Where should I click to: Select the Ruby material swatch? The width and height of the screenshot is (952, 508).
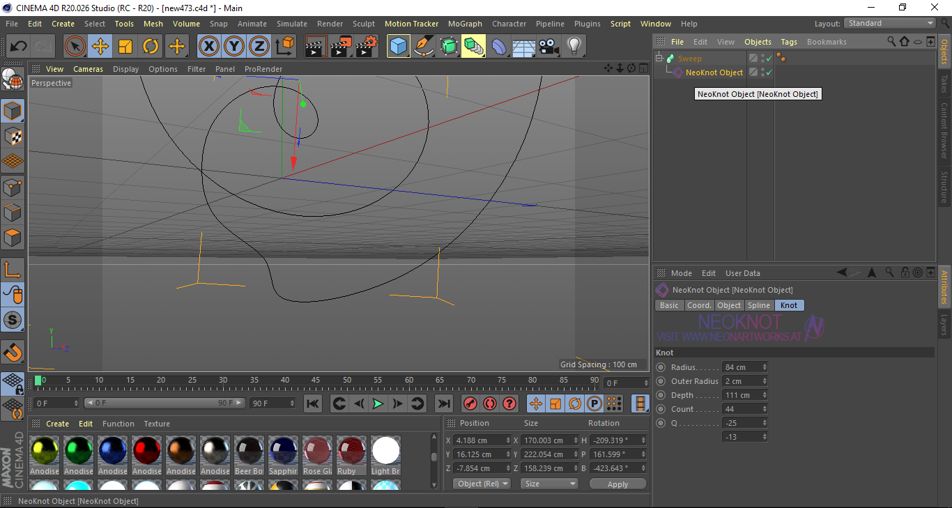351,456
